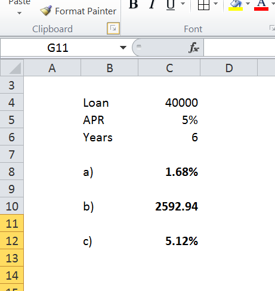The image size is (275, 291).
Task: Click the Format Painter brush icon
Action: 46,11
